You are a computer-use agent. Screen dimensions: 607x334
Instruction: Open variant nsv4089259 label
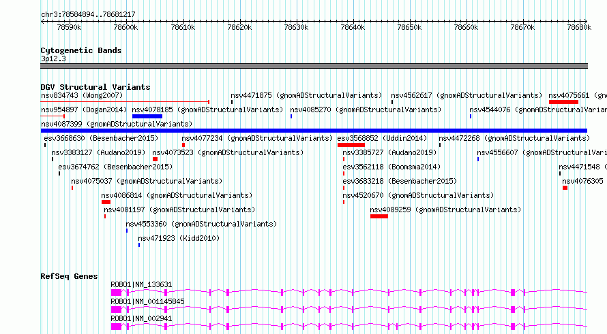point(445,210)
